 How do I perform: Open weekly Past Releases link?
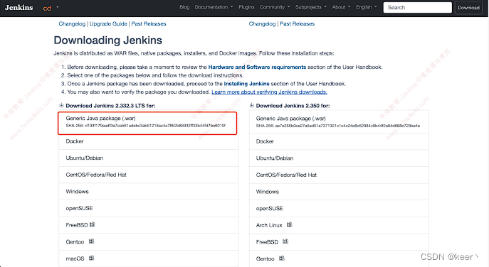pyautogui.click(x=298, y=23)
